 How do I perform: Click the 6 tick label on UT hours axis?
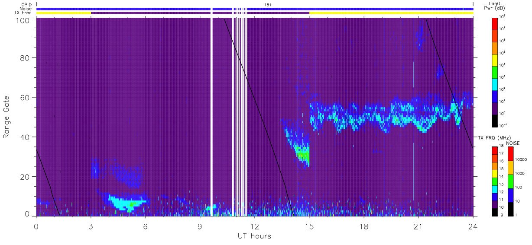145,226
